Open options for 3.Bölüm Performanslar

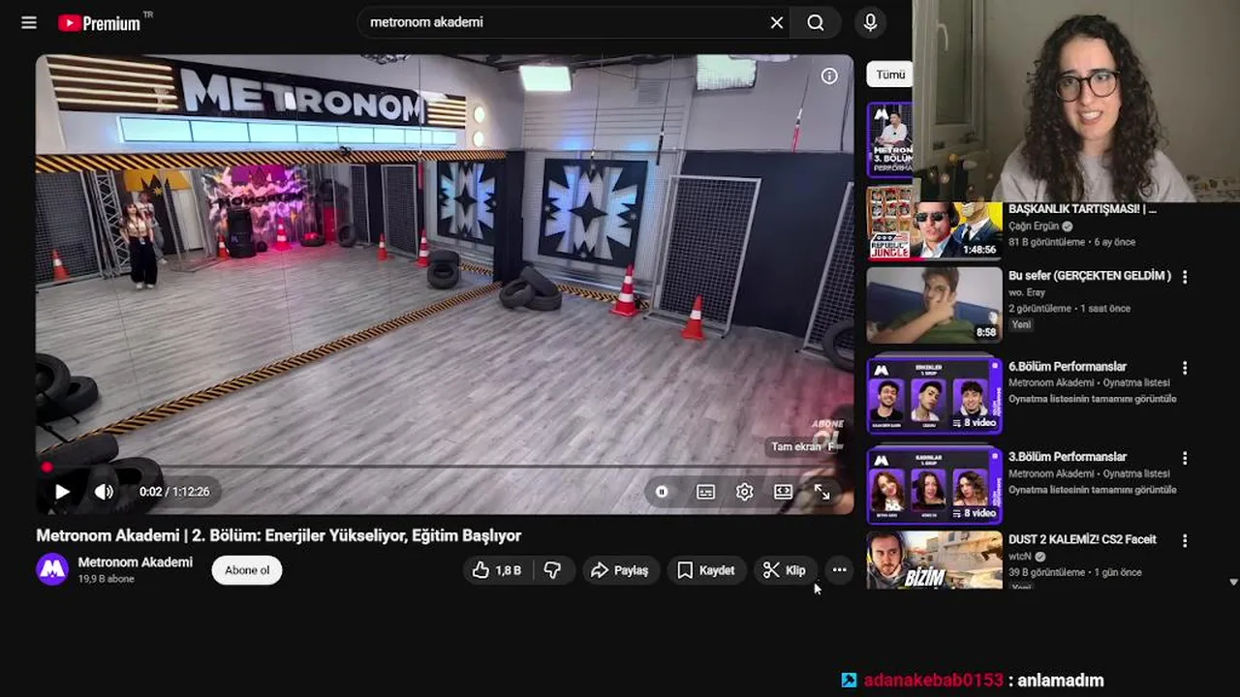(x=1184, y=458)
